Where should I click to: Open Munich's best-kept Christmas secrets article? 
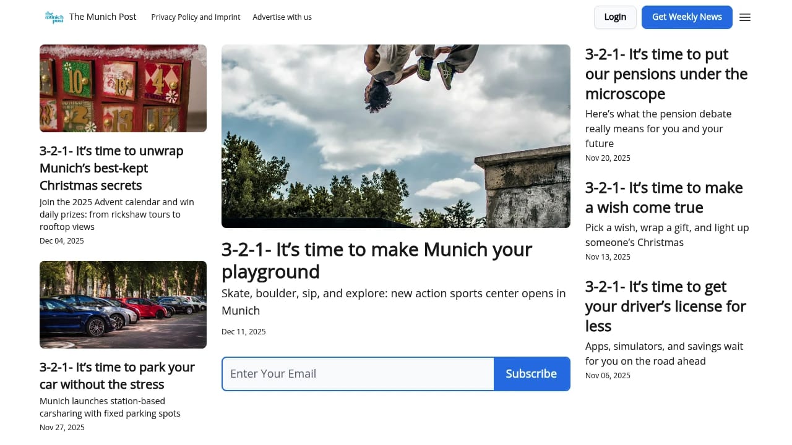tap(111, 167)
